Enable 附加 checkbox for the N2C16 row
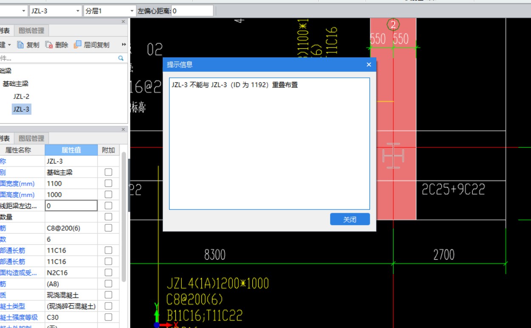Image resolution: width=531 pixels, height=328 pixels. pos(108,272)
